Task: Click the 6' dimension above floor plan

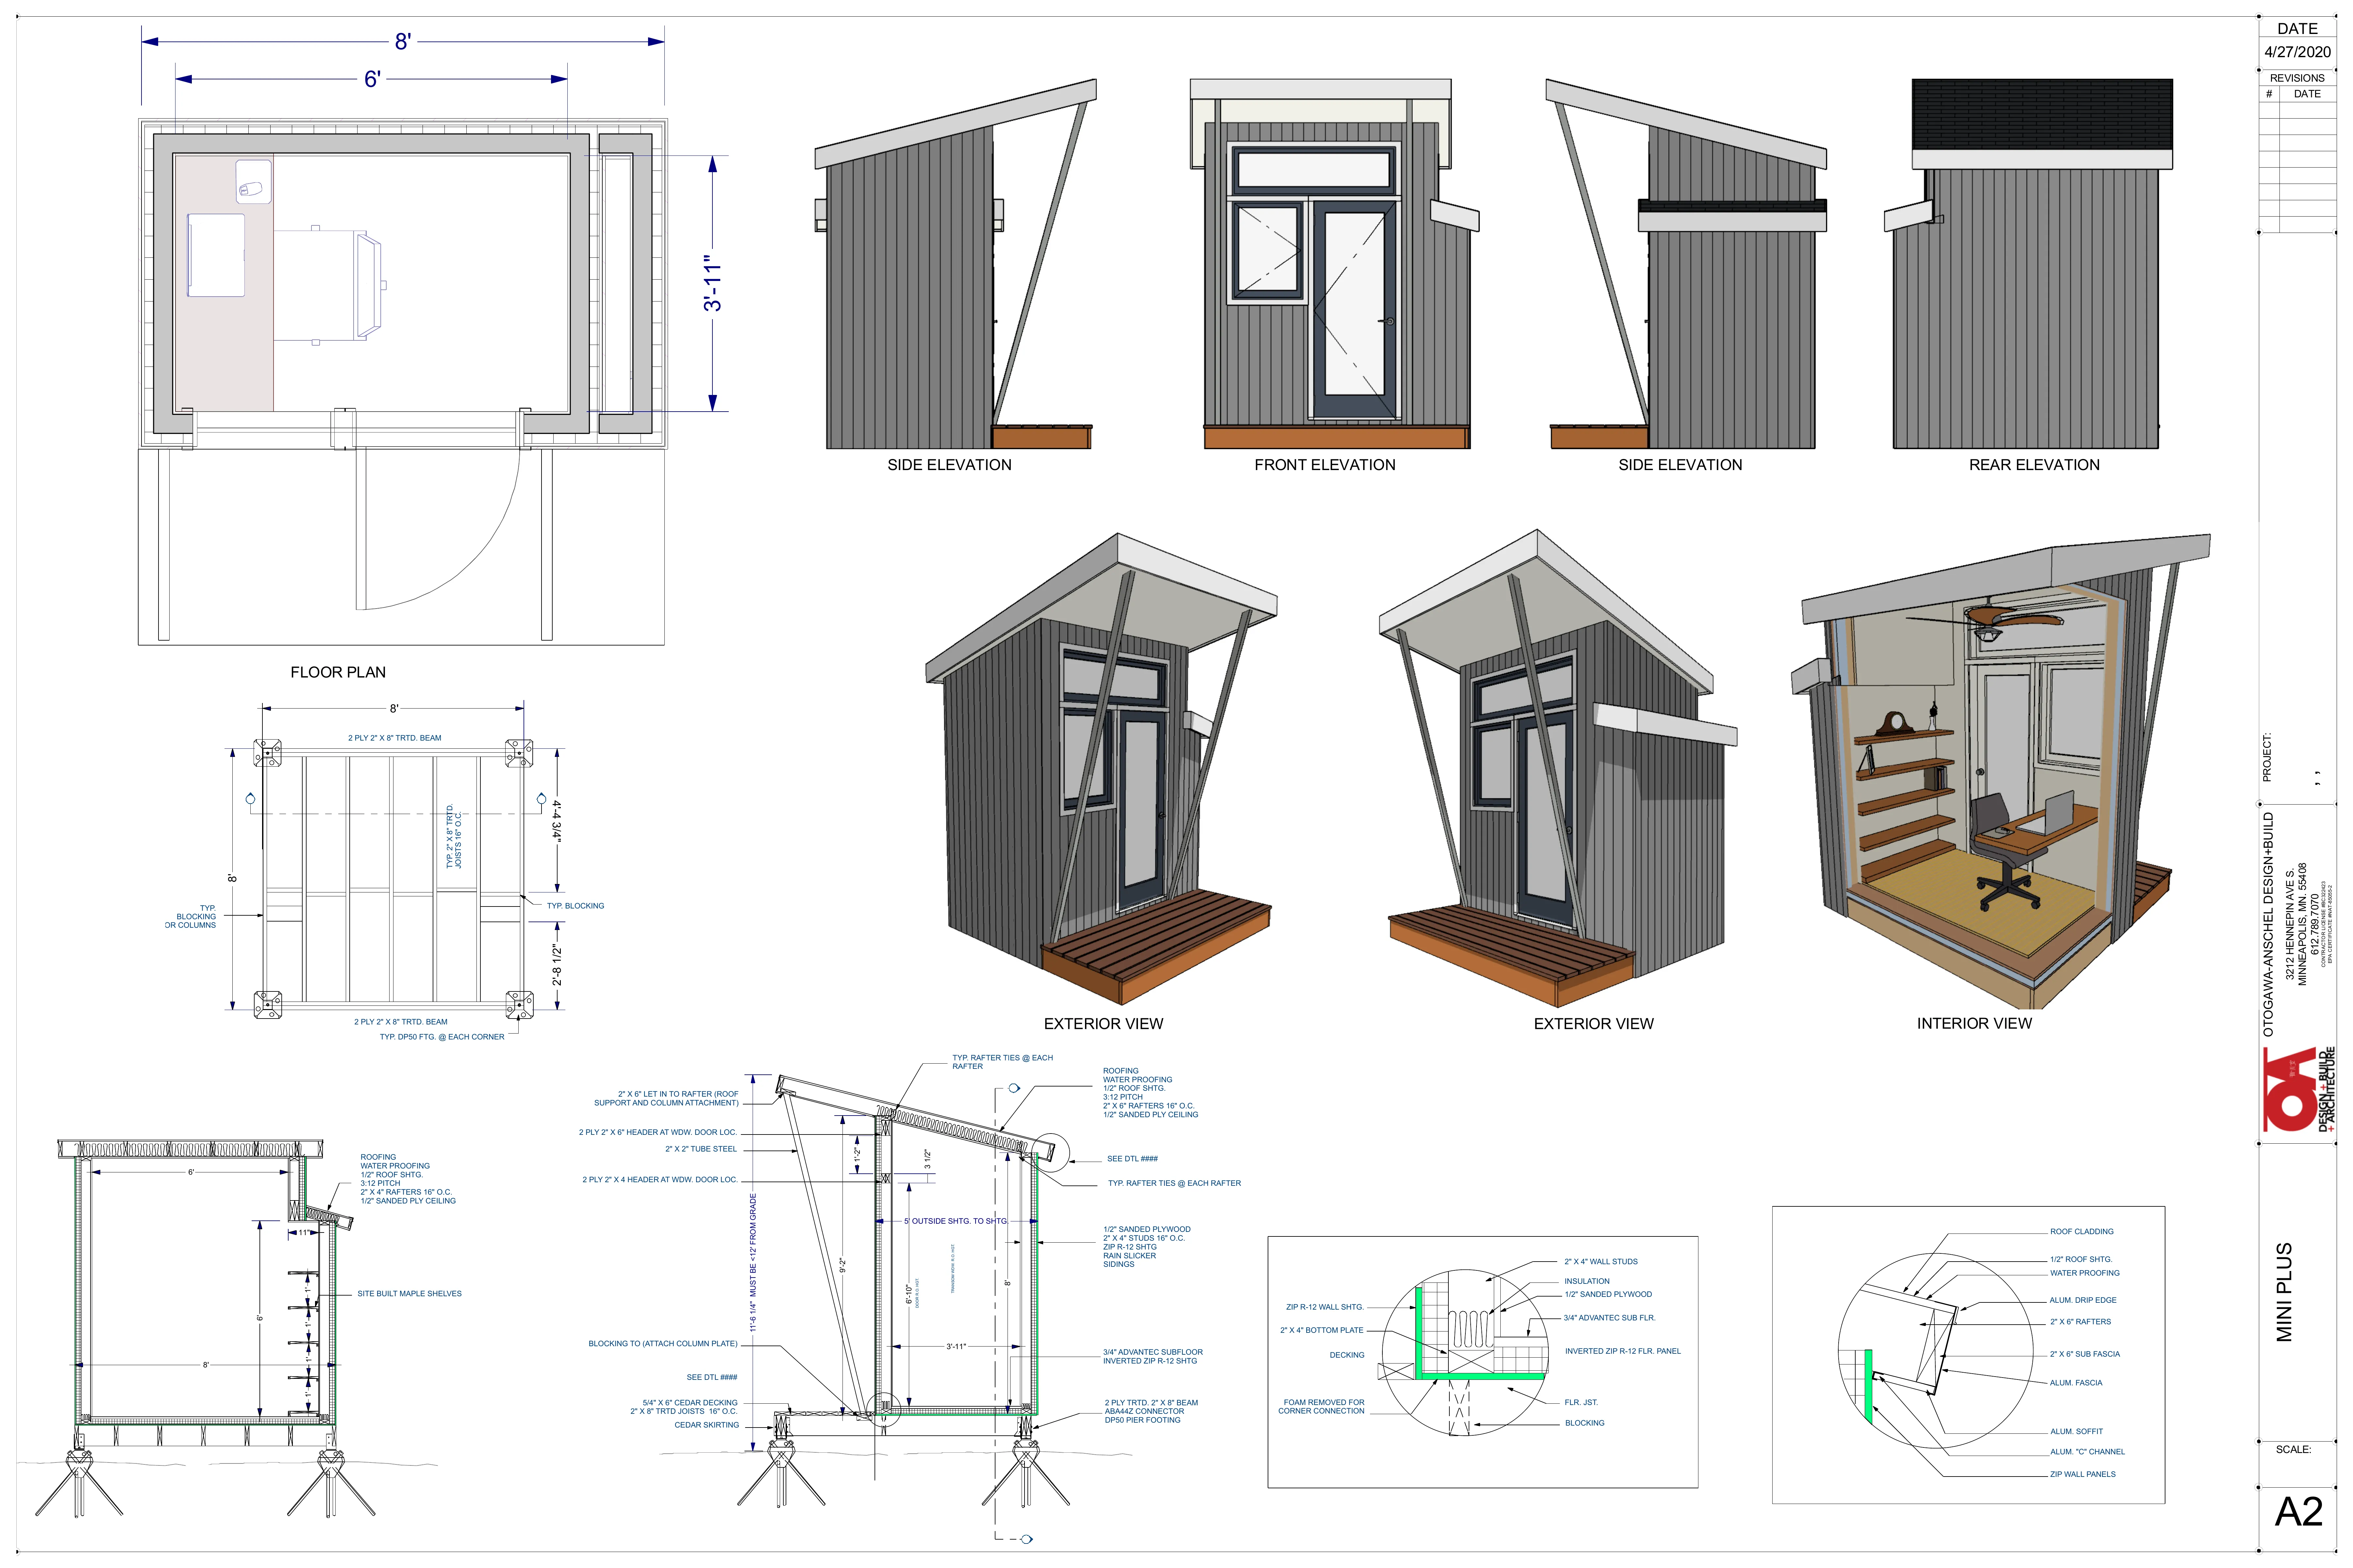Action: (x=372, y=79)
